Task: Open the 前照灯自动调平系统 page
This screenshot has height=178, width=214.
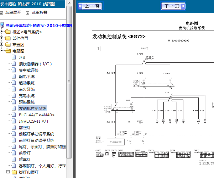Action: 36,140
